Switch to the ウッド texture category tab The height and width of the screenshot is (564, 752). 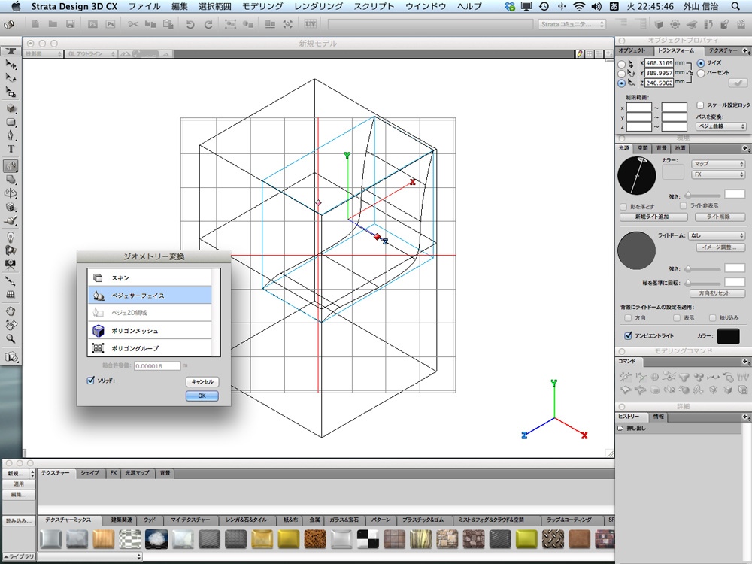click(150, 520)
